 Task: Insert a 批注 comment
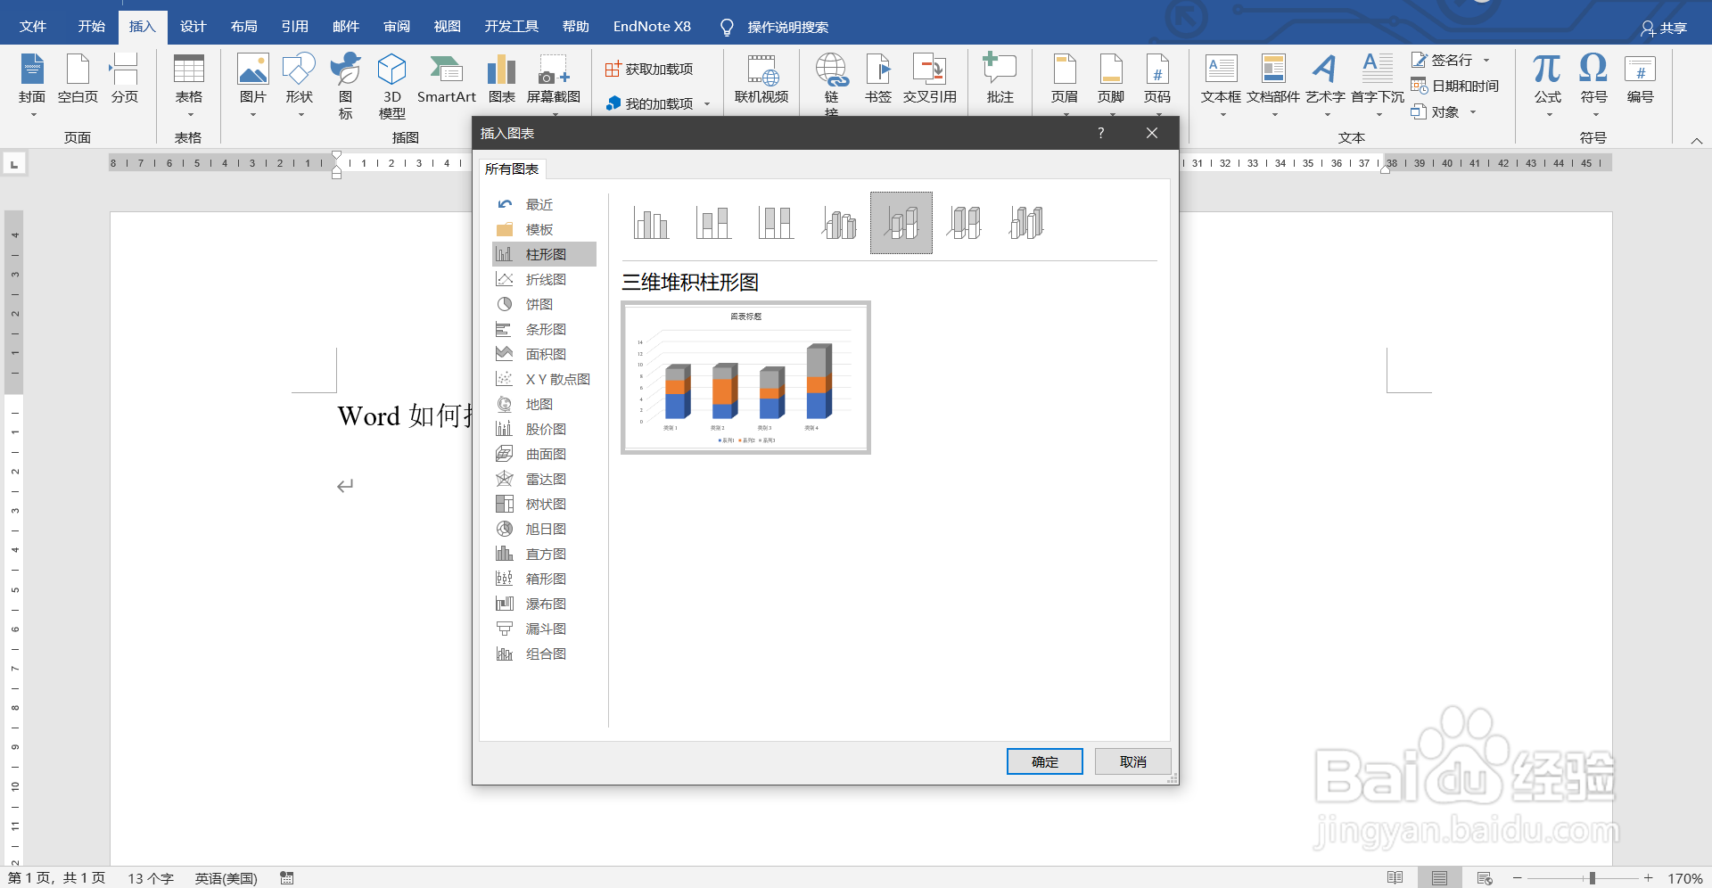(1000, 80)
